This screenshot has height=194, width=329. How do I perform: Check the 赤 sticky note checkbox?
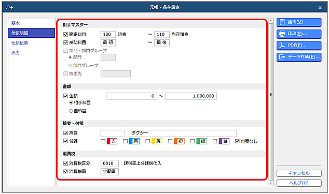coord(103,141)
